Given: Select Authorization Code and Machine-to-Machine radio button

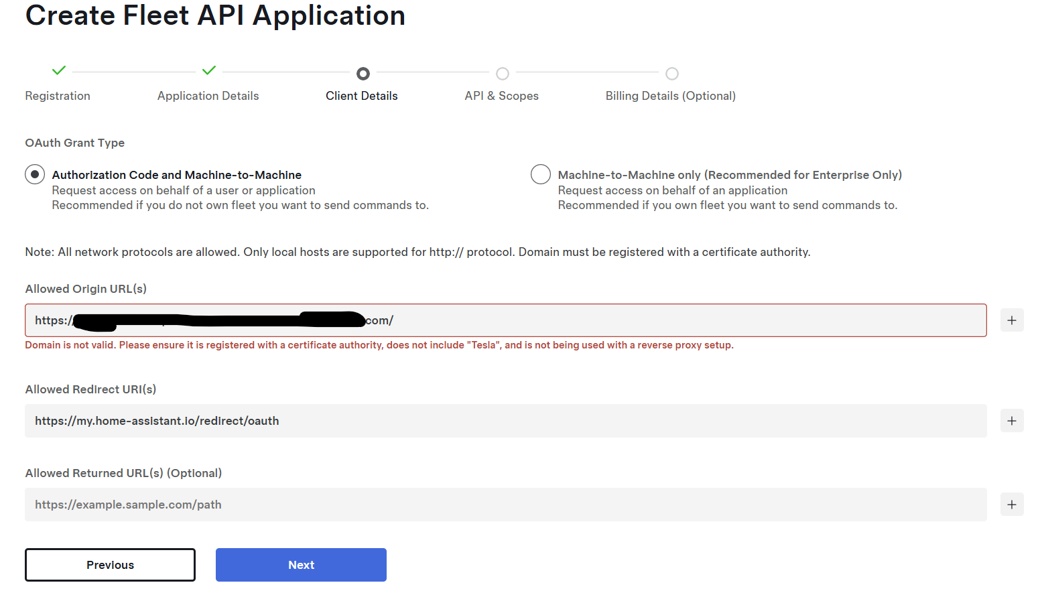Looking at the screenshot, I should tap(35, 174).
